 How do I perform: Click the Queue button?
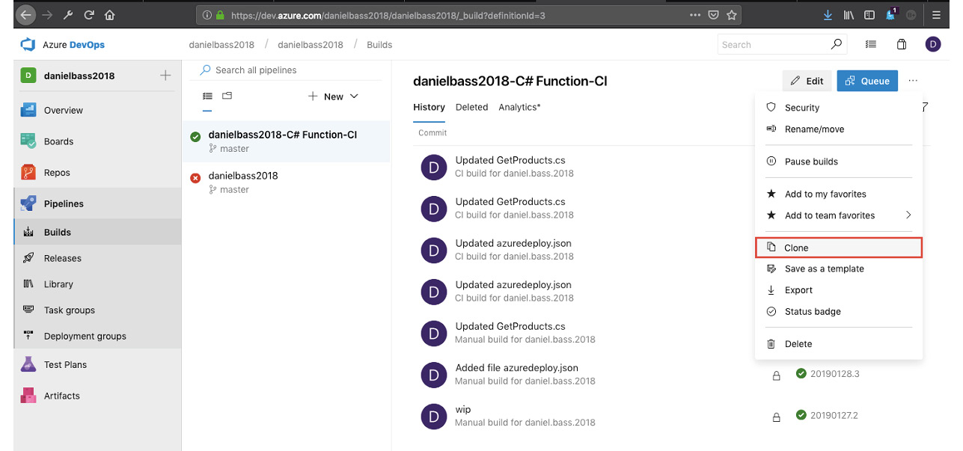click(x=867, y=81)
